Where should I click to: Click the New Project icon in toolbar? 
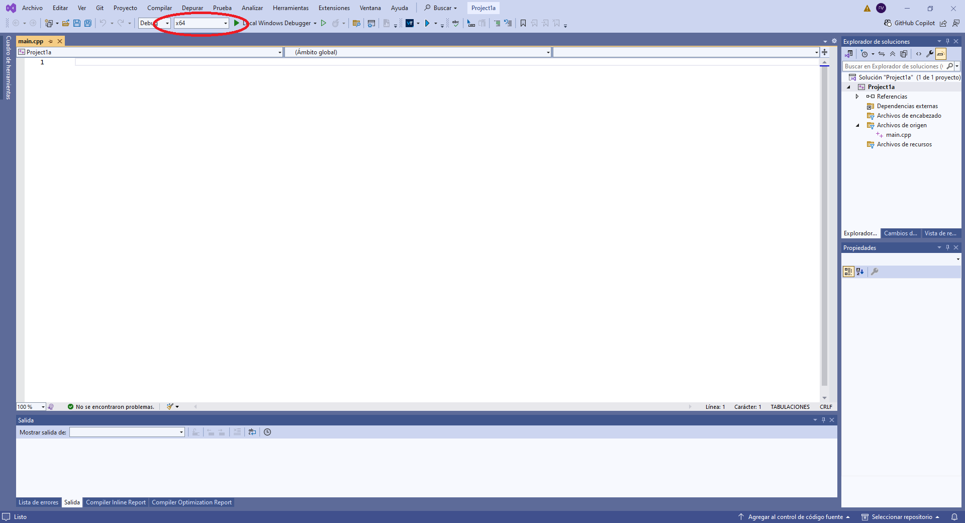click(x=49, y=23)
